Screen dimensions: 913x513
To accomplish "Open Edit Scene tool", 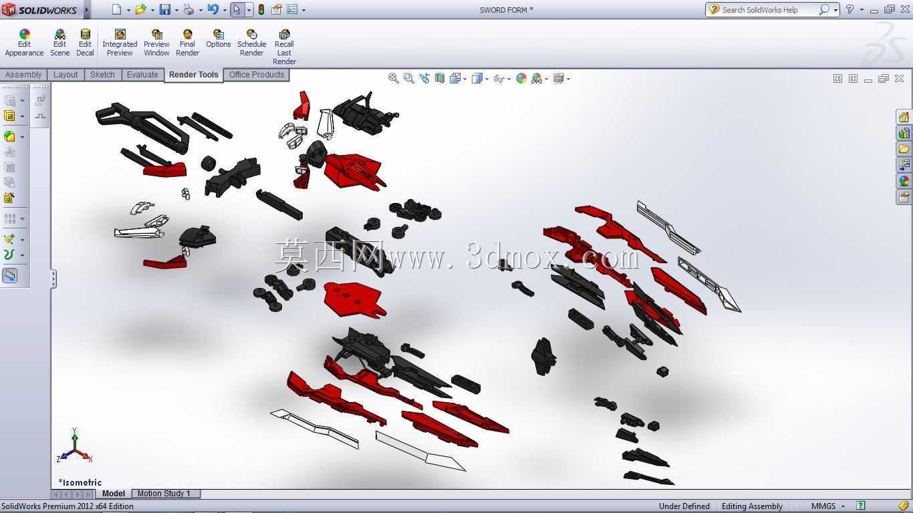I will pyautogui.click(x=59, y=43).
